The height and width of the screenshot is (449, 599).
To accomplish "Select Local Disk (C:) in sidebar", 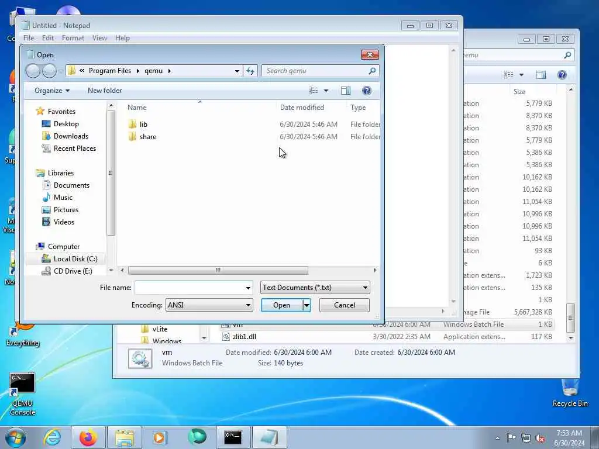I will click(75, 259).
